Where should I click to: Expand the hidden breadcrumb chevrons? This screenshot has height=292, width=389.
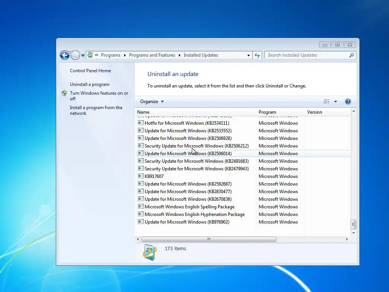pyautogui.click(x=96, y=55)
